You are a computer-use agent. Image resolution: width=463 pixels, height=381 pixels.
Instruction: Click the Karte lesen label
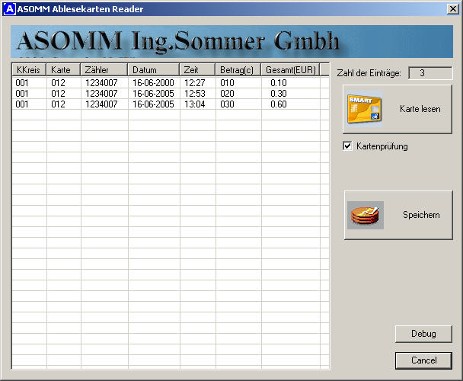(420, 109)
